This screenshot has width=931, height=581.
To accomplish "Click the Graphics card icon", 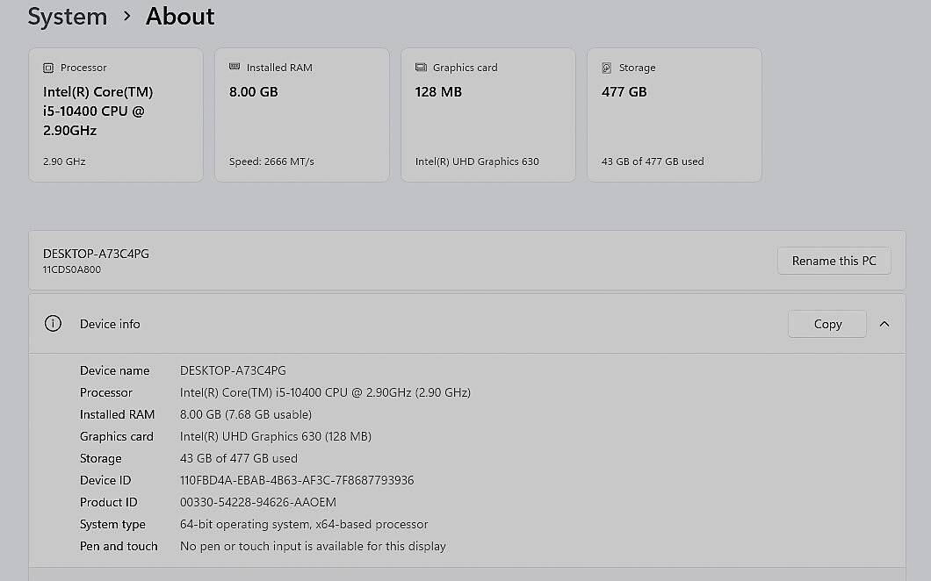I will pos(421,67).
